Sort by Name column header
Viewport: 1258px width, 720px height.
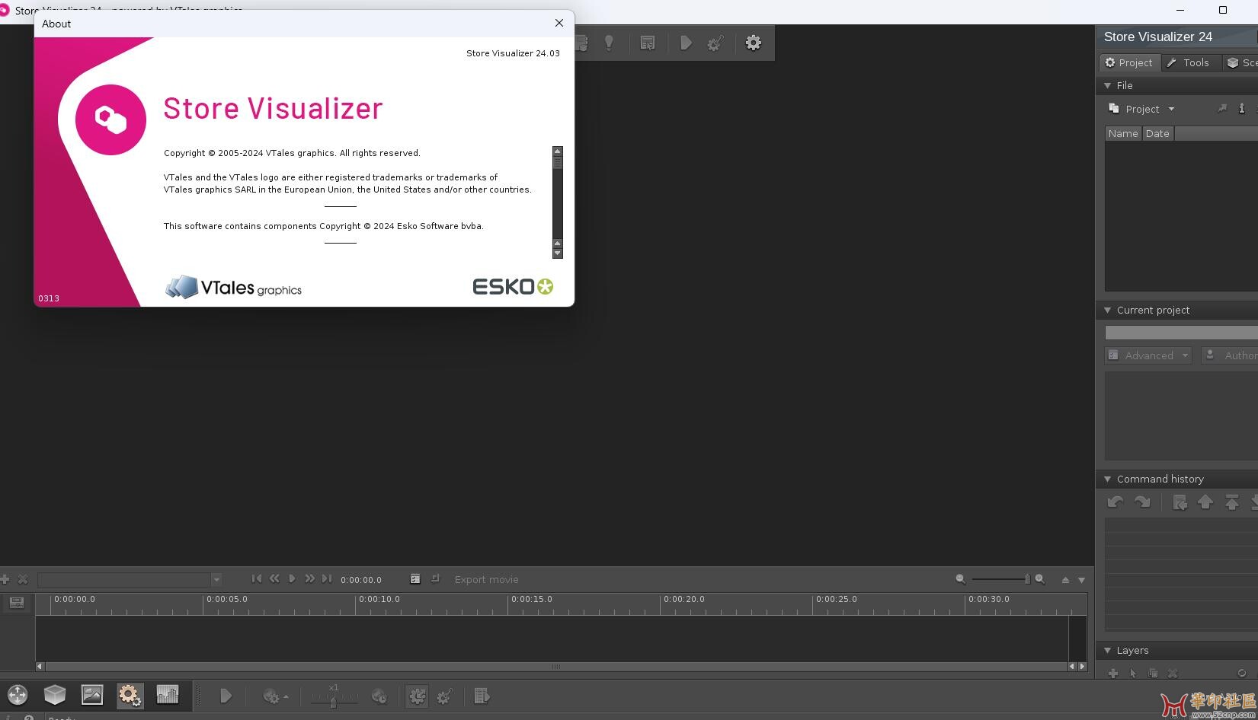click(x=1123, y=133)
